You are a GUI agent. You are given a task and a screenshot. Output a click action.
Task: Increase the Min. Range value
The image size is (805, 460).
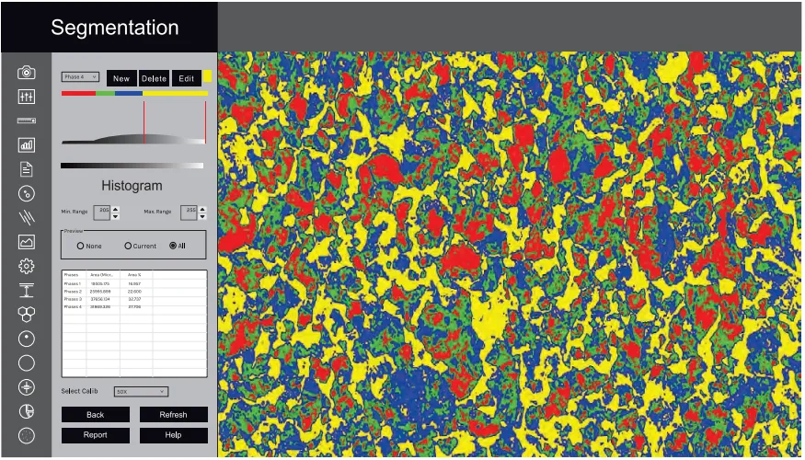(x=116, y=209)
